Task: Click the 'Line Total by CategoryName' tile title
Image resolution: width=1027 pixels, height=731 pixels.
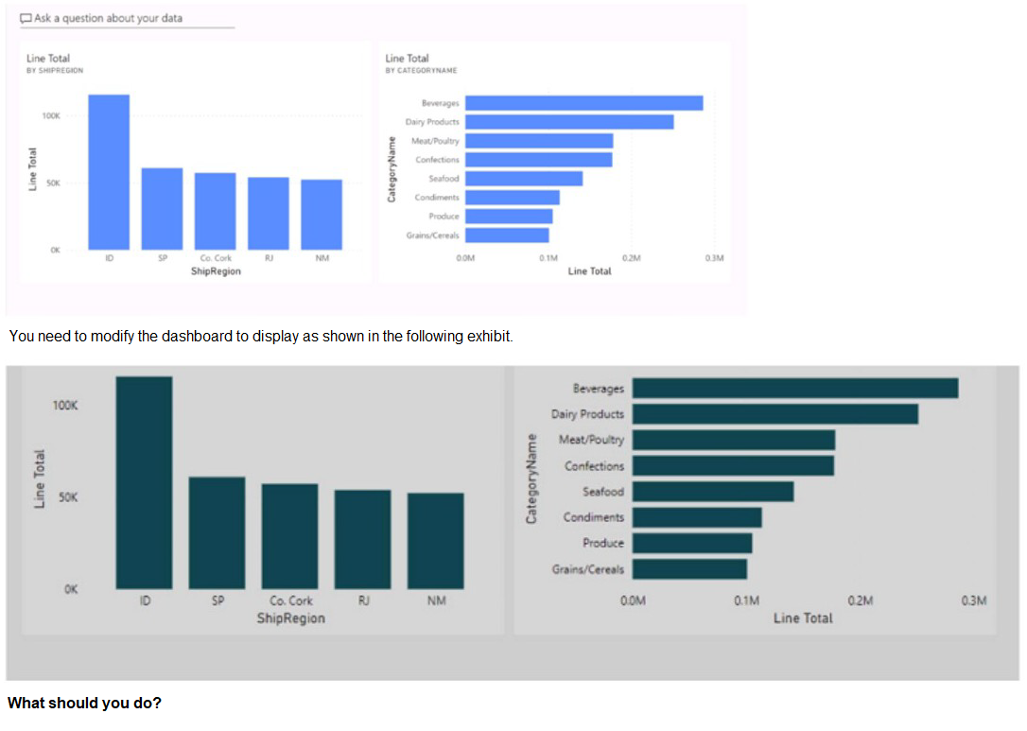Action: (x=408, y=59)
